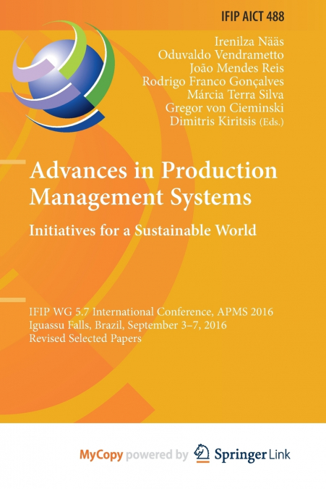Screen dimensions: 326x489
Task: Click the "Springer Link" wordmark
Action: 252,455
